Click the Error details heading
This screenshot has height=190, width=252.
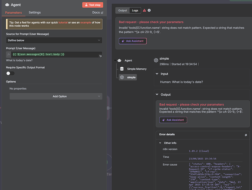click(167, 135)
